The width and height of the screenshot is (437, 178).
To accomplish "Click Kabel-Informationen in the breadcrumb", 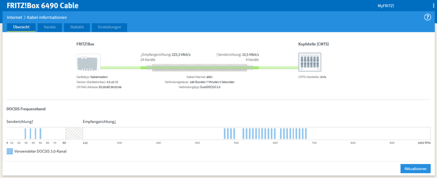I will [x=47, y=17].
